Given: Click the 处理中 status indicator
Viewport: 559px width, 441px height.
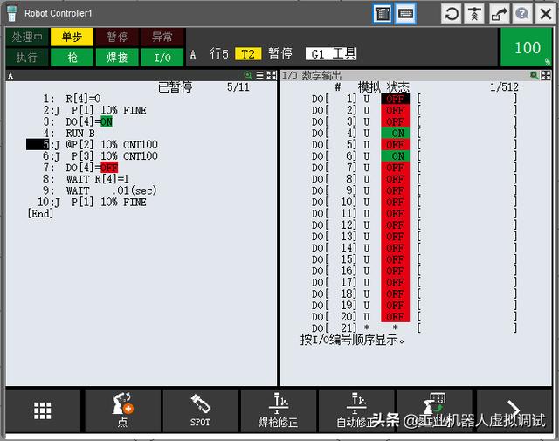Looking at the screenshot, I should pyautogui.click(x=27, y=37).
